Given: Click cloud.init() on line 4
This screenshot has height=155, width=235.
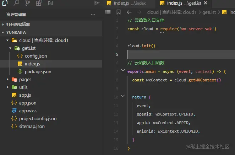Looking at the screenshot, I should coord(141,46).
